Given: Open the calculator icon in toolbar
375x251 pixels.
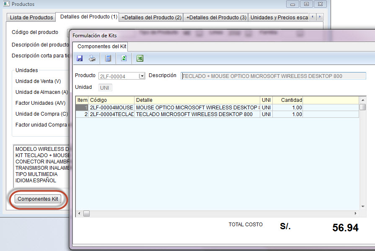Looking at the screenshot, I should click(108, 58).
